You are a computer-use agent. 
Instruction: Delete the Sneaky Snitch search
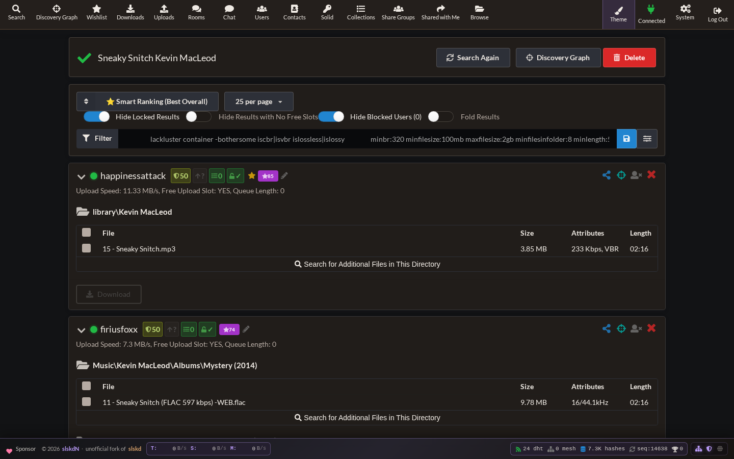point(630,58)
